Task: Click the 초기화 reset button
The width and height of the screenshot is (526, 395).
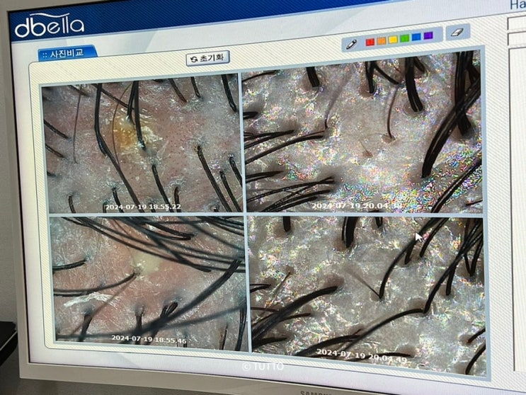Action: pos(207,58)
